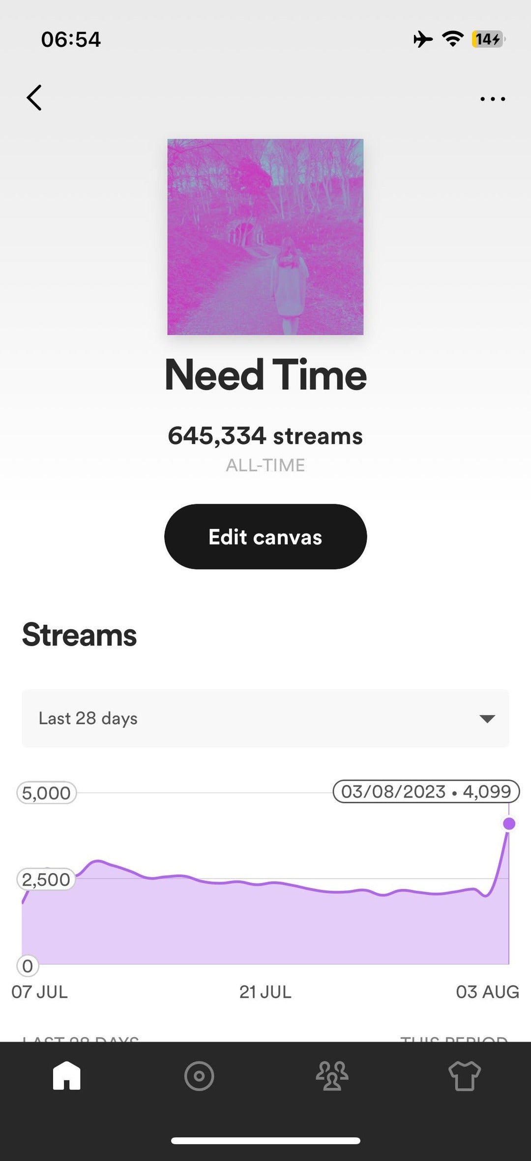Screen dimensions: 531x1161
Task: Click the dropdown arrow in time range selector
Action: coord(487,719)
